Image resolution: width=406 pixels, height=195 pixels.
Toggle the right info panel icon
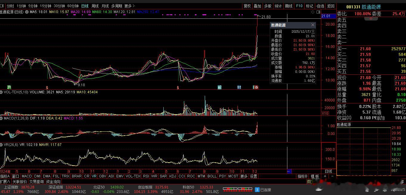[x=318, y=12]
